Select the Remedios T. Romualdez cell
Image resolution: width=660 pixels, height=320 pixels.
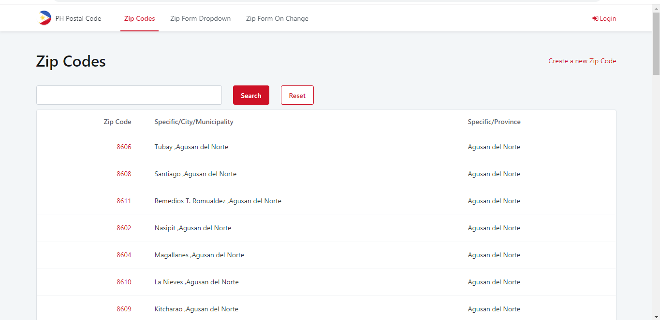[x=218, y=201]
